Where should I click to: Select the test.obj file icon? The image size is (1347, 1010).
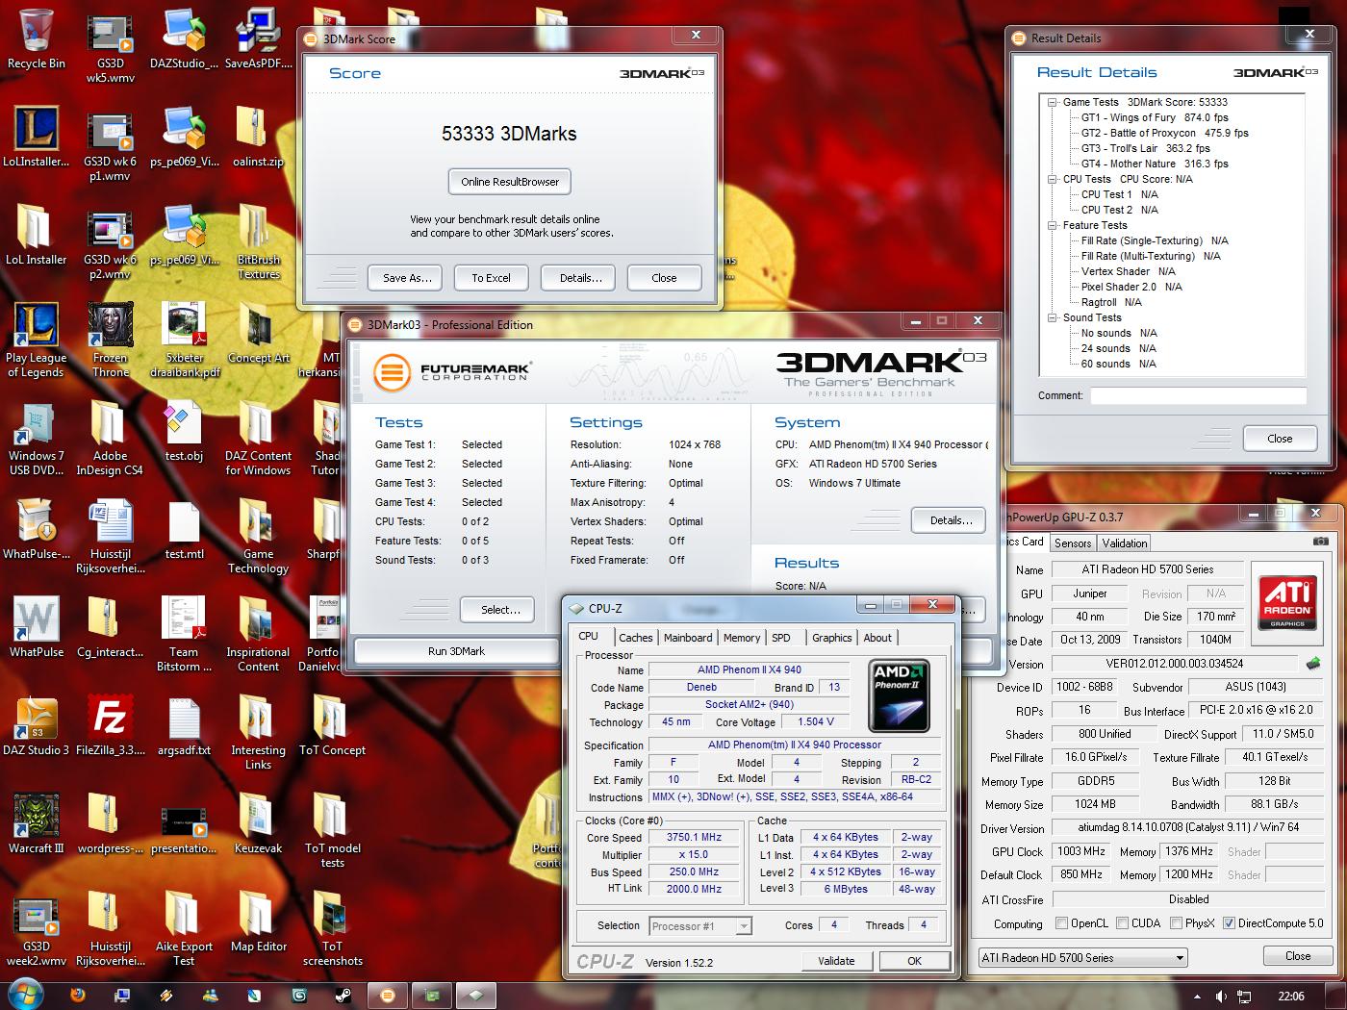coord(184,432)
